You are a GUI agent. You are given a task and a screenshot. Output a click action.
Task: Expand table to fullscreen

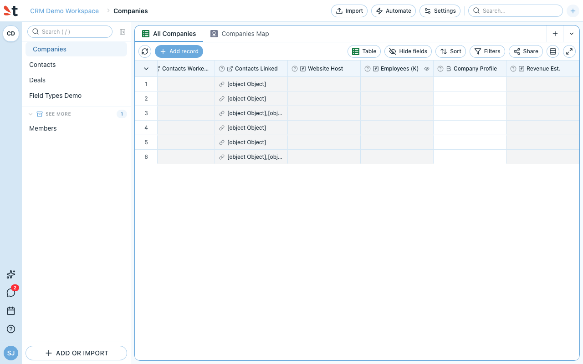569,51
